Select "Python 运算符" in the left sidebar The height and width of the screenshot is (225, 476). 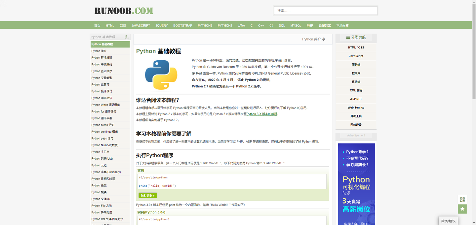tap(100, 84)
